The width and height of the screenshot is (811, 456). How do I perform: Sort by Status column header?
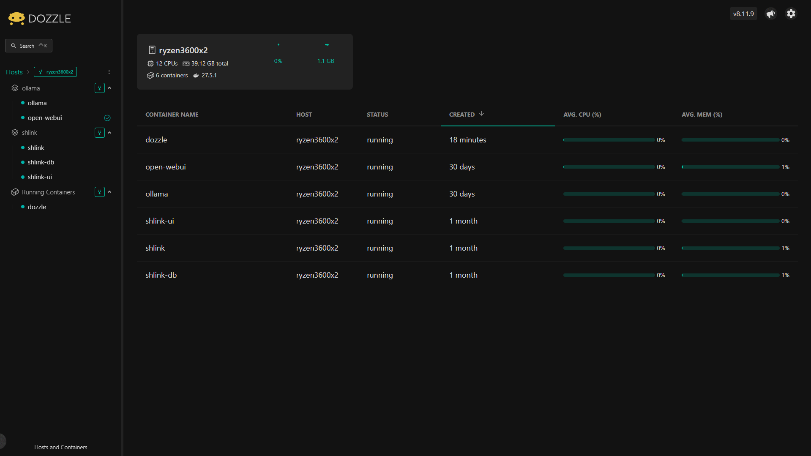[x=377, y=115]
